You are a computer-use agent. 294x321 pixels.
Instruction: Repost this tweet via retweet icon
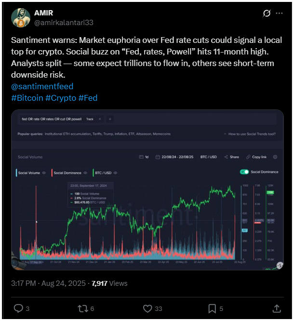coord(83,308)
